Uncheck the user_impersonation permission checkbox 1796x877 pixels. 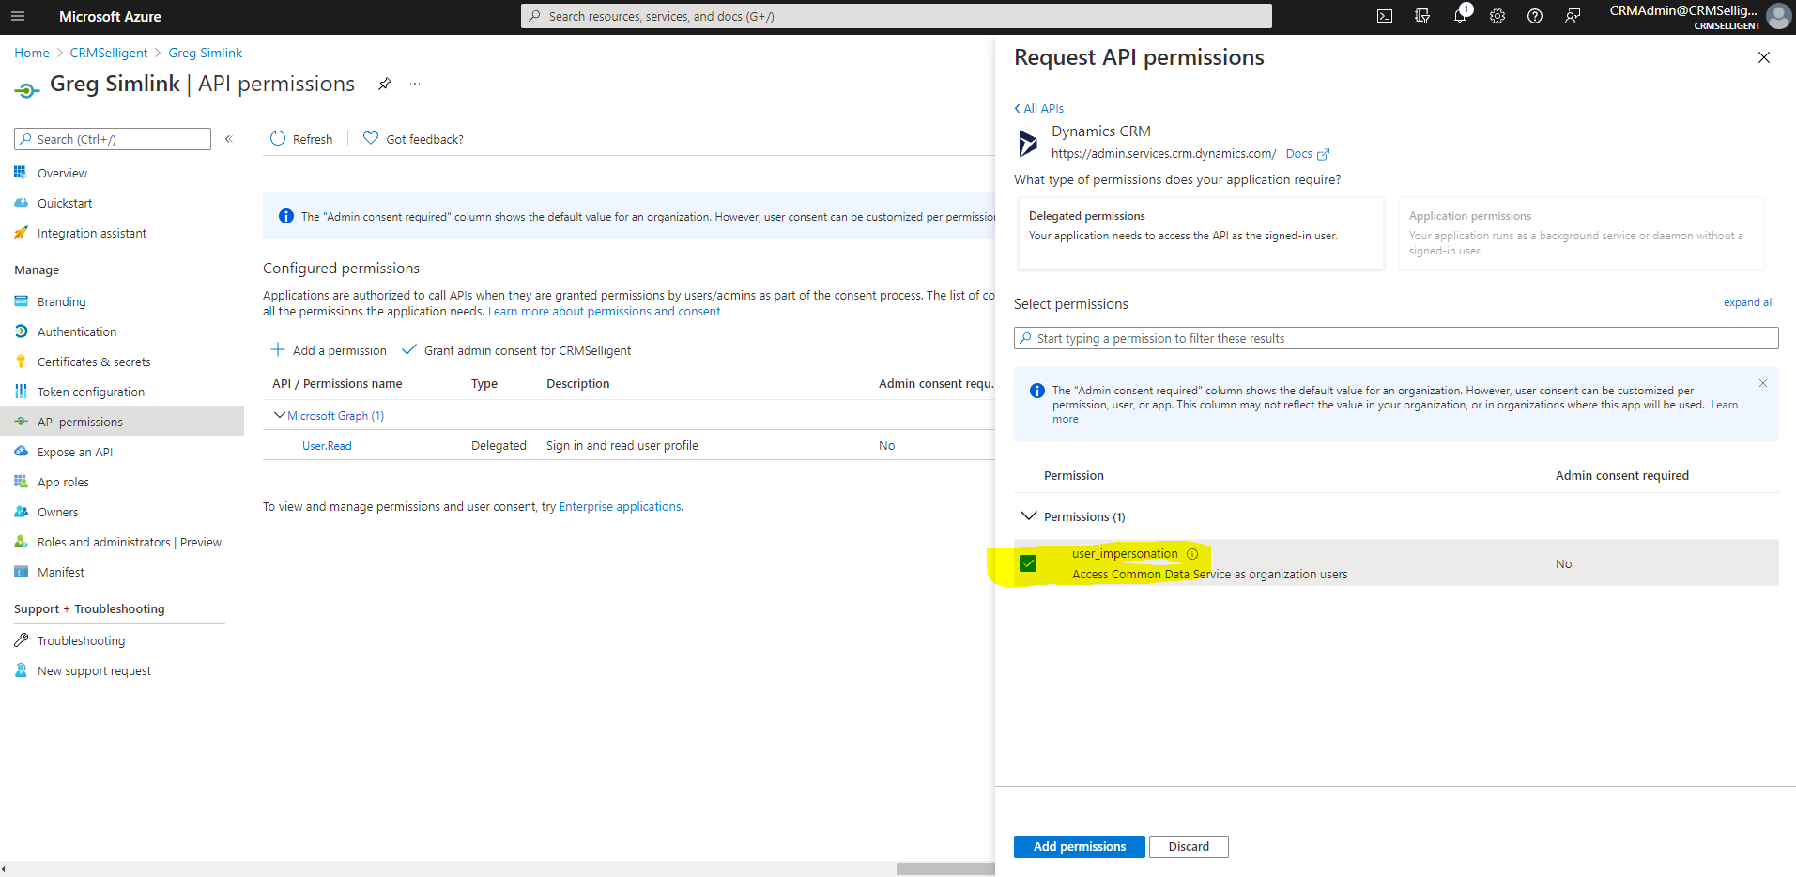1028,563
